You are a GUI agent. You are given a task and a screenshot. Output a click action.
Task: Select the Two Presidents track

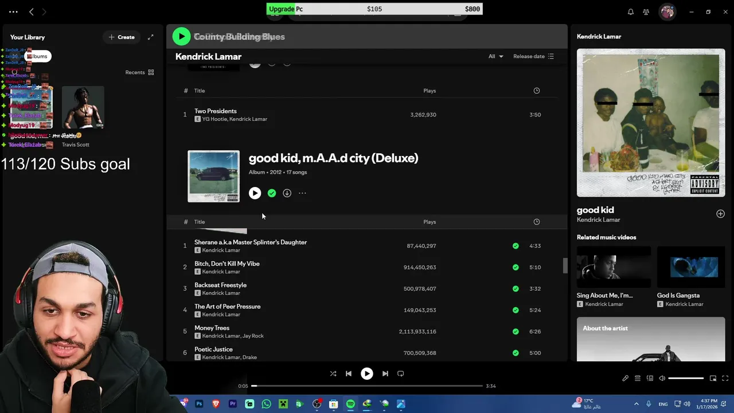coord(367,115)
